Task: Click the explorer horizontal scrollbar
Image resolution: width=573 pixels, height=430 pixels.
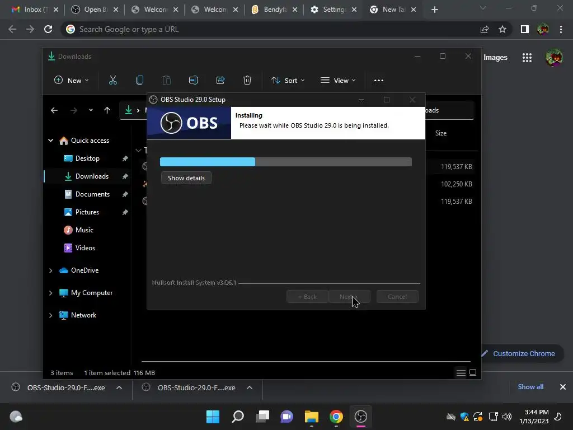Action: coord(306,362)
